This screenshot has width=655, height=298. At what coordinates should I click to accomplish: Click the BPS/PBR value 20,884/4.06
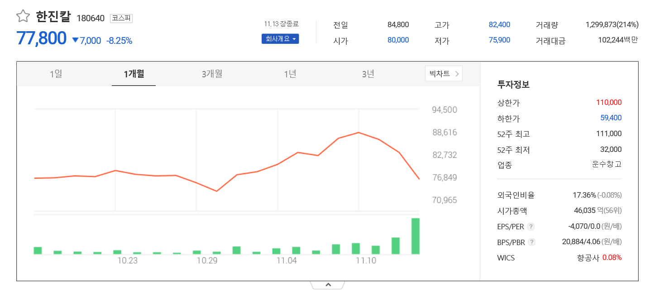581,242
